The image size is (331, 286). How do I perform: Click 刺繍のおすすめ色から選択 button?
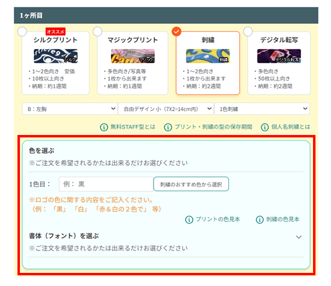coord(191,184)
